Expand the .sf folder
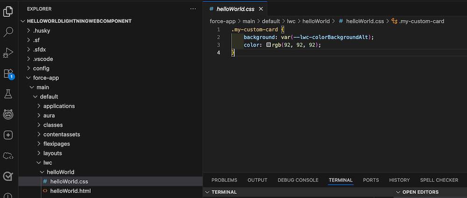 [28, 40]
